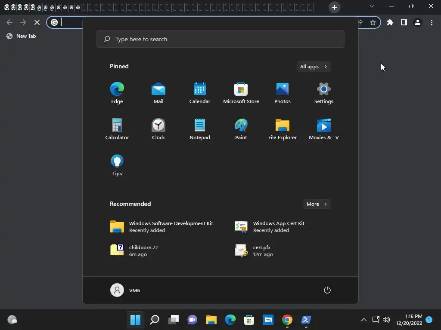Open the New Tab bookmark

pos(22,36)
